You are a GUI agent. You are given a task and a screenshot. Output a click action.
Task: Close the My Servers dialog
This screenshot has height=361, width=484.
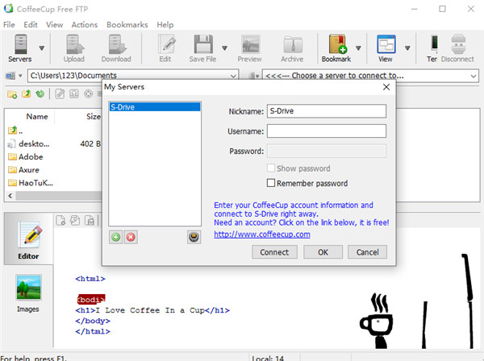pyautogui.click(x=386, y=87)
